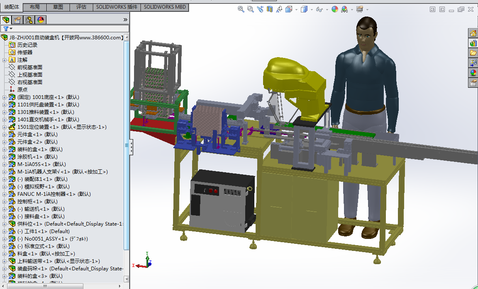Open the SOLIDWORKS MBD tab

pos(166,7)
